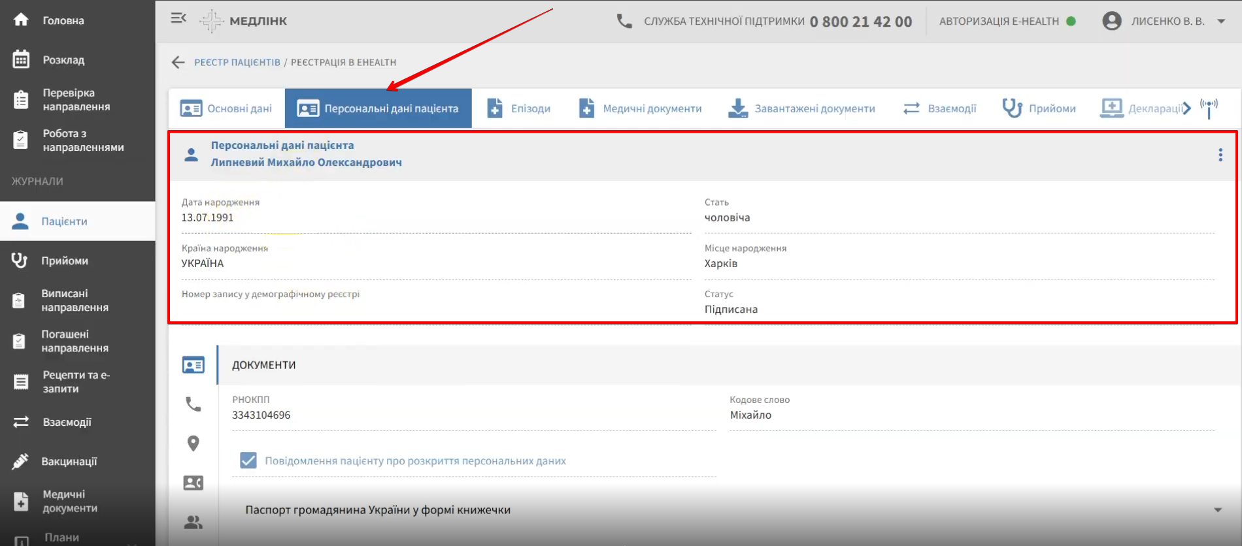The height and width of the screenshot is (546, 1242).
Task: Click the Погашені направлення icon
Action: [19, 341]
